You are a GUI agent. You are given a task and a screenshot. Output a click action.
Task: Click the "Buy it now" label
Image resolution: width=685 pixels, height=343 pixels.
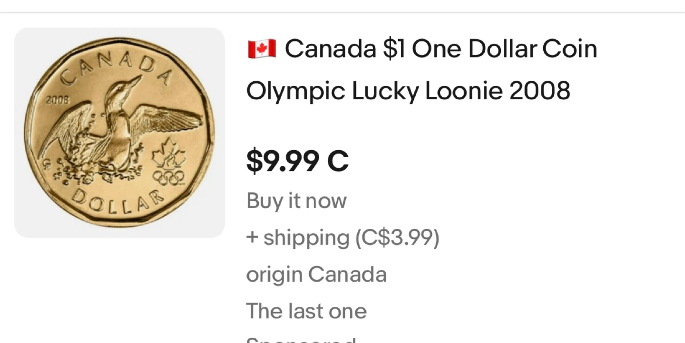point(296,201)
